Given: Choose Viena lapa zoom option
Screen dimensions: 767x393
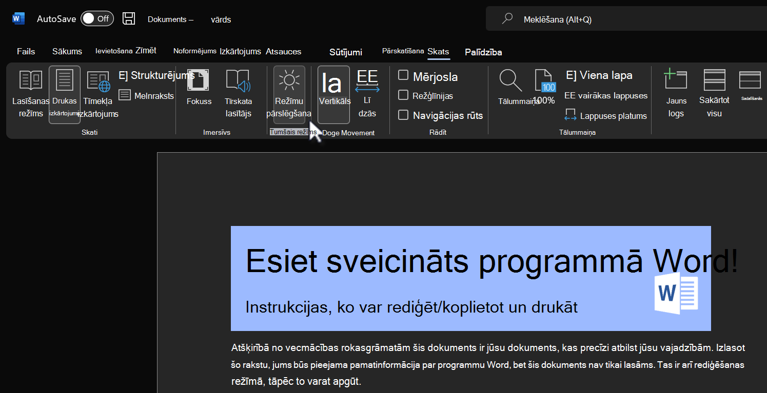Looking at the screenshot, I should (x=599, y=75).
